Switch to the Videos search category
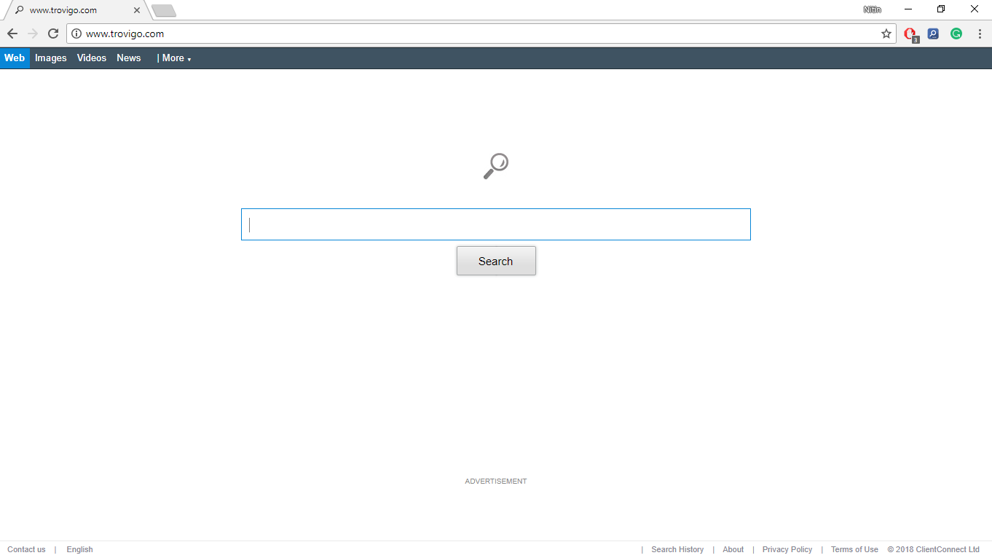 [91, 58]
